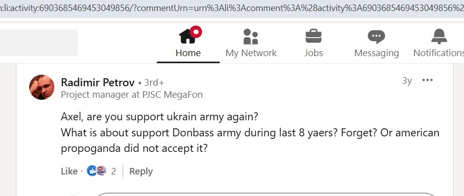Click the blue thumbs-up reaction icon
Screen dimensions: 464x196
point(91,171)
